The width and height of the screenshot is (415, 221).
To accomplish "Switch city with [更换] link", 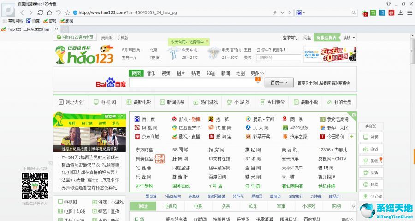I will [x=155, y=58].
